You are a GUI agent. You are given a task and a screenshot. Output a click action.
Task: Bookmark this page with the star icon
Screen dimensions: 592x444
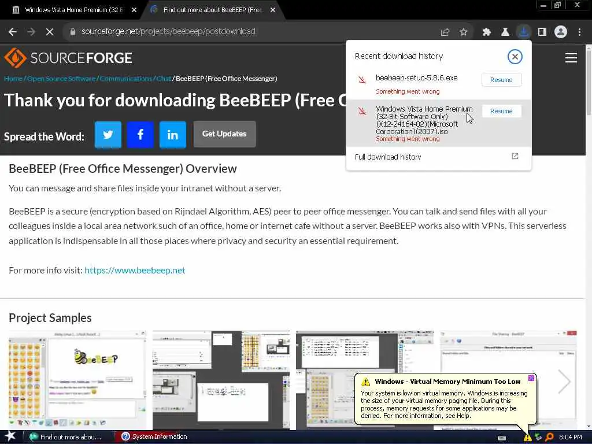tap(464, 32)
